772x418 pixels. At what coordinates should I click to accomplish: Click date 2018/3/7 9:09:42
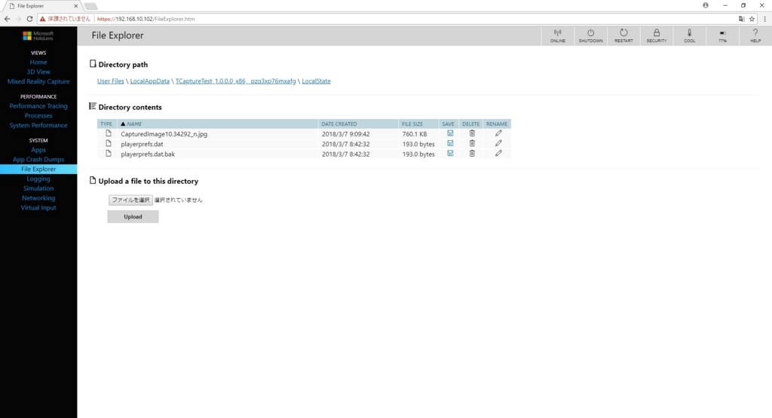[345, 134]
